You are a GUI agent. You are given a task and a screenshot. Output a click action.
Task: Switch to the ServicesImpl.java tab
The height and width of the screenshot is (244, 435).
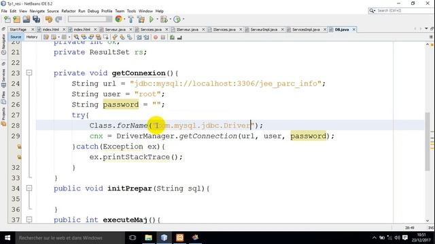tap(306, 29)
